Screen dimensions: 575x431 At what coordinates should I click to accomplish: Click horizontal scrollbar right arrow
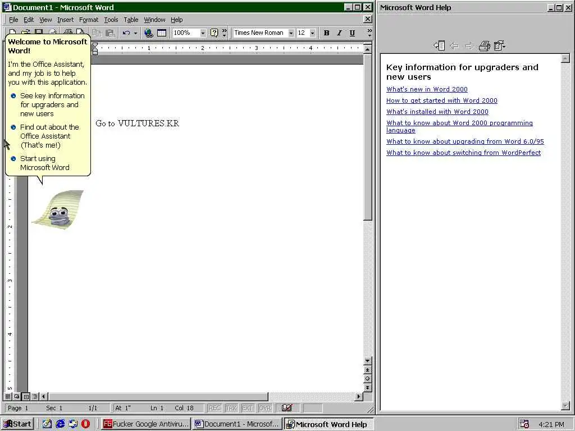click(x=359, y=396)
